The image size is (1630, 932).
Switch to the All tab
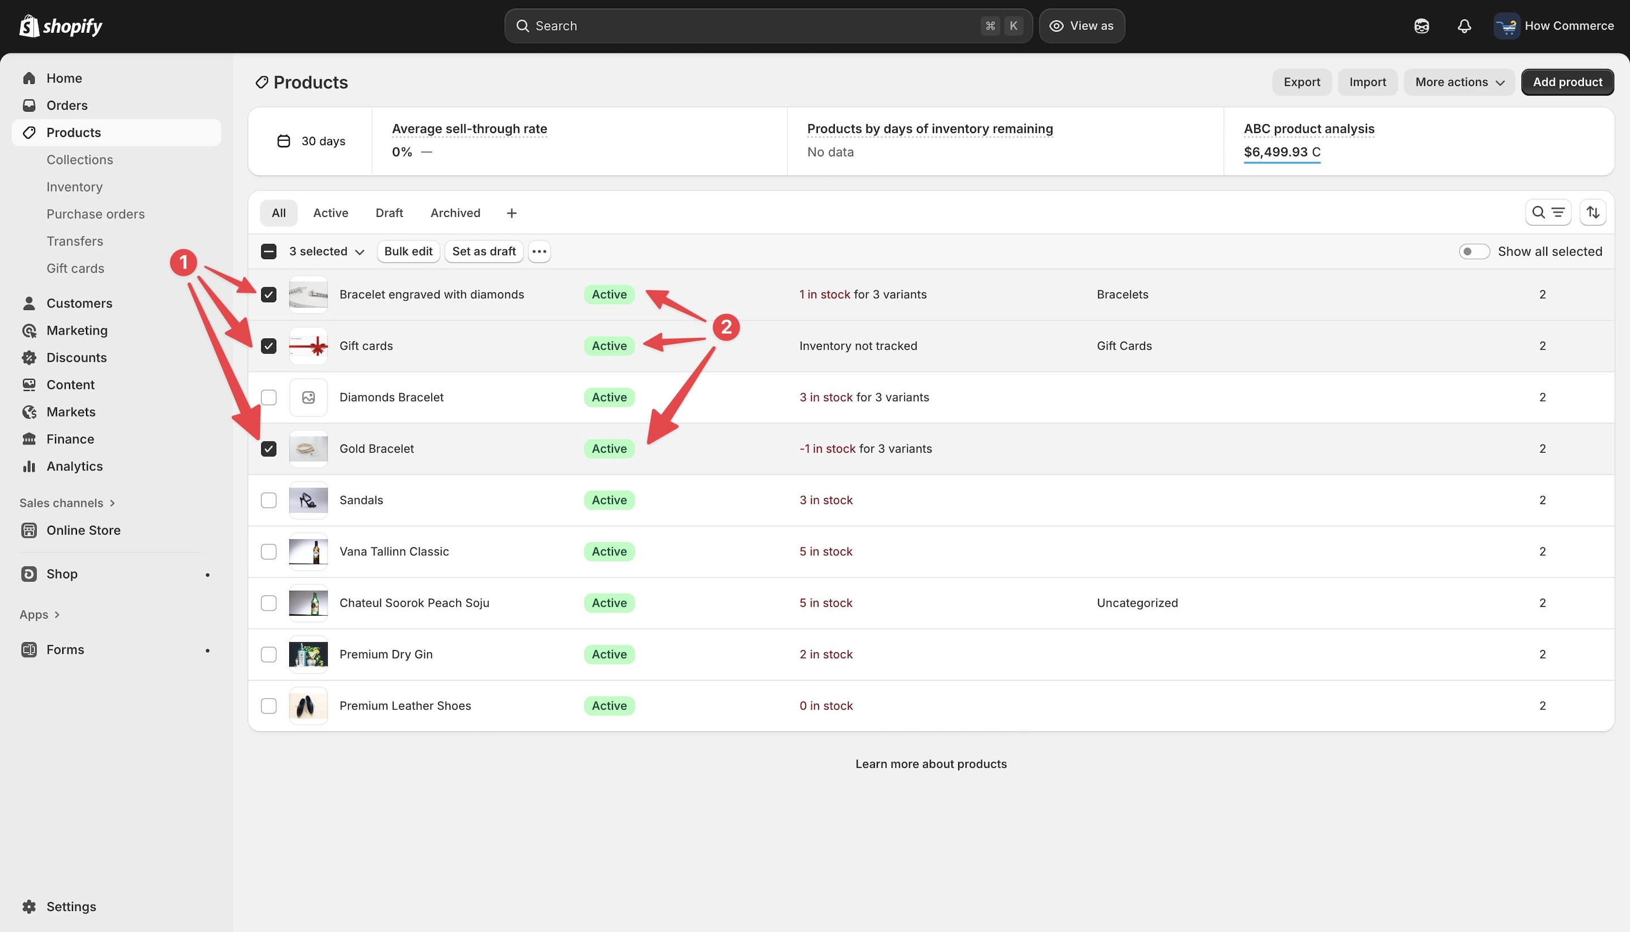coord(278,213)
